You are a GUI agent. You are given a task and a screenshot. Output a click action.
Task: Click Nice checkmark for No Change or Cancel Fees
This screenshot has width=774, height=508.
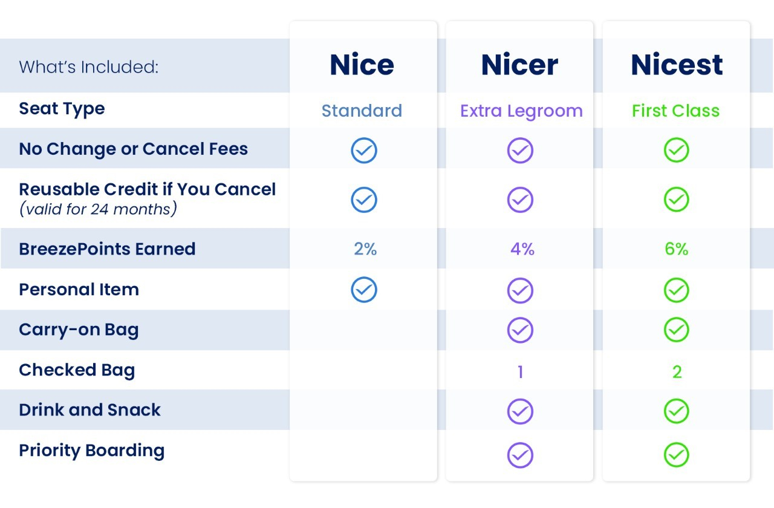click(x=364, y=151)
